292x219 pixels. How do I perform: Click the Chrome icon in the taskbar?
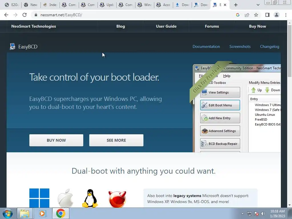[60, 213]
